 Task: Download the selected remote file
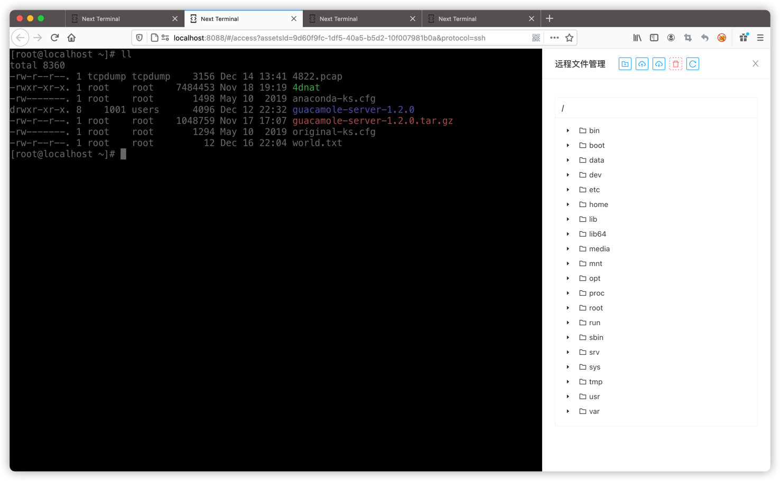658,63
